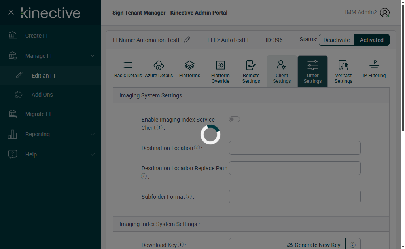The height and width of the screenshot is (249, 405).
Task: Click the Help question mark icon
Action: pos(12,154)
